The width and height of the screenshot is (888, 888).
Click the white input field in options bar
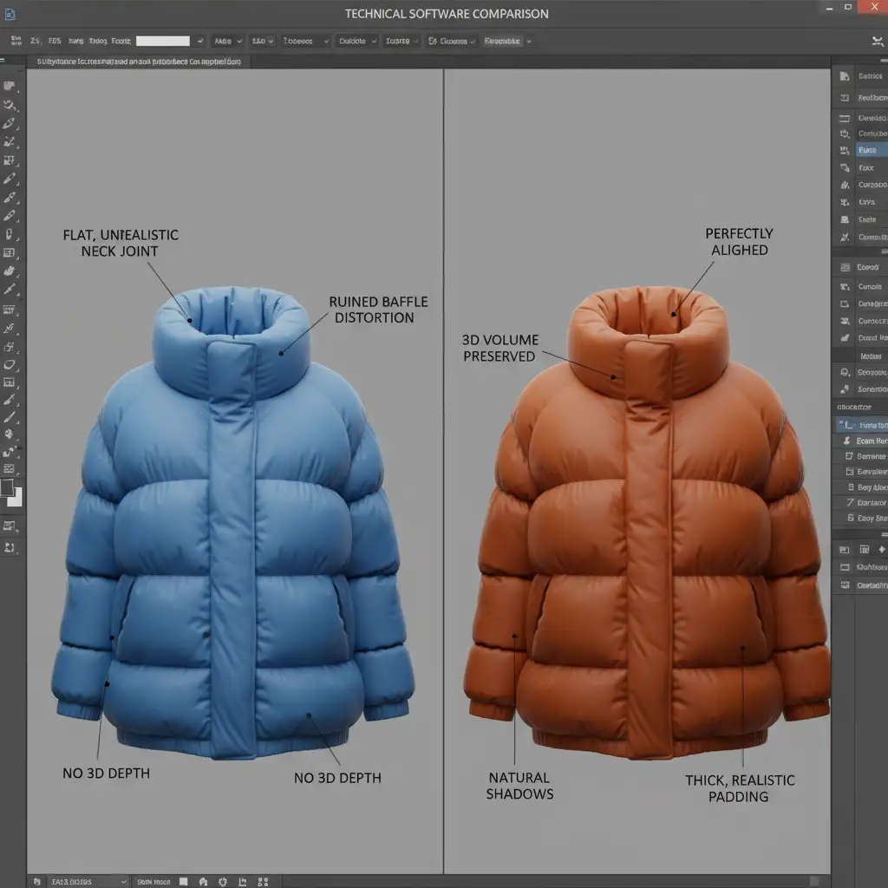click(163, 41)
